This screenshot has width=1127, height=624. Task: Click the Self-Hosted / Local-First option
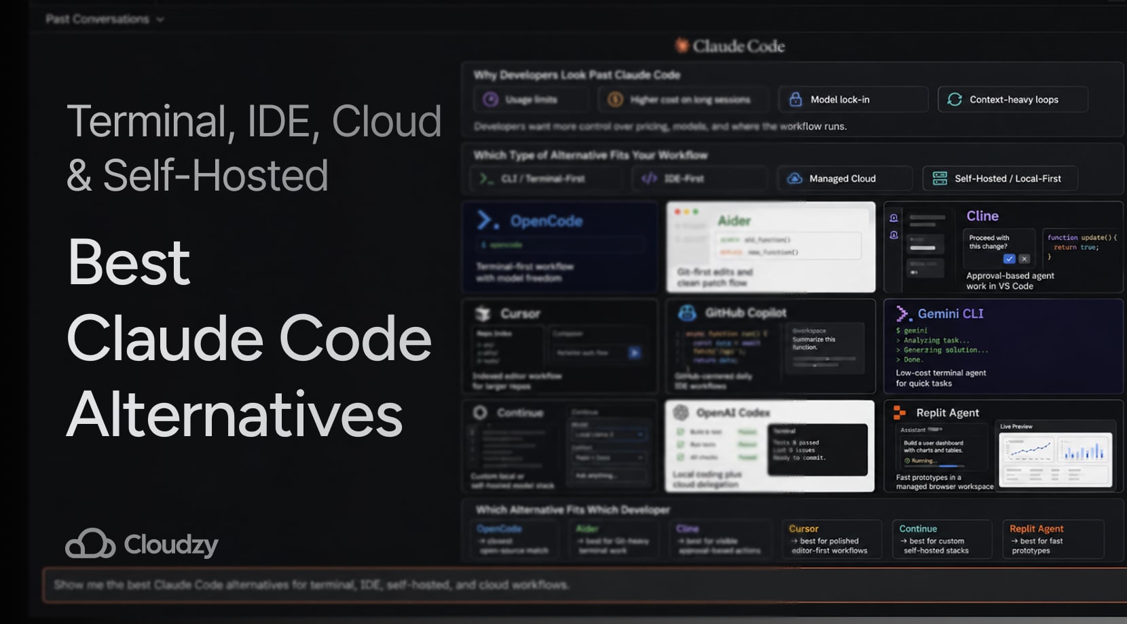[999, 178]
